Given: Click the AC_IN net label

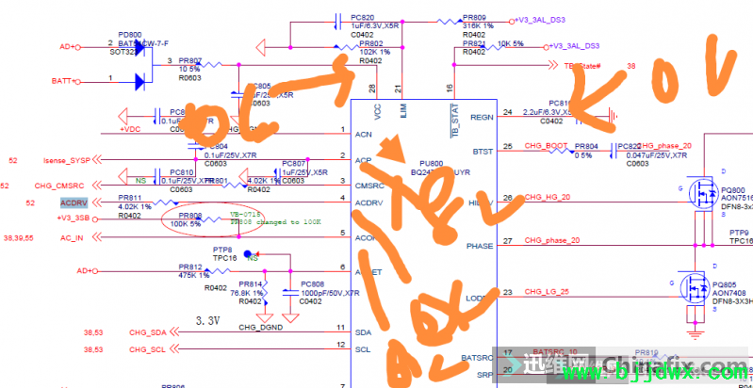Looking at the screenshot, I should coord(72,237).
